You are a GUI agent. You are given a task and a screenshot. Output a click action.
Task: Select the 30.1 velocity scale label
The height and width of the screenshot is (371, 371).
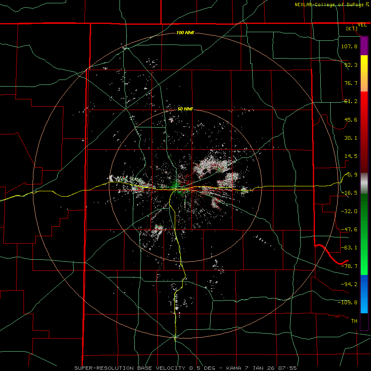tap(351, 138)
